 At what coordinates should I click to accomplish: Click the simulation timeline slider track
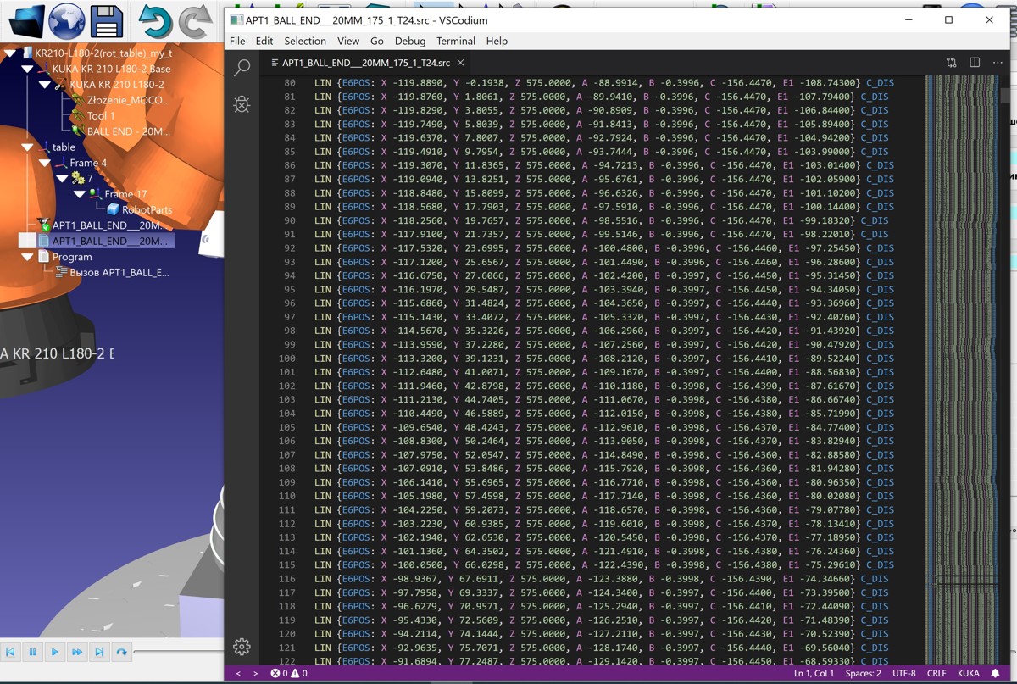point(178,652)
